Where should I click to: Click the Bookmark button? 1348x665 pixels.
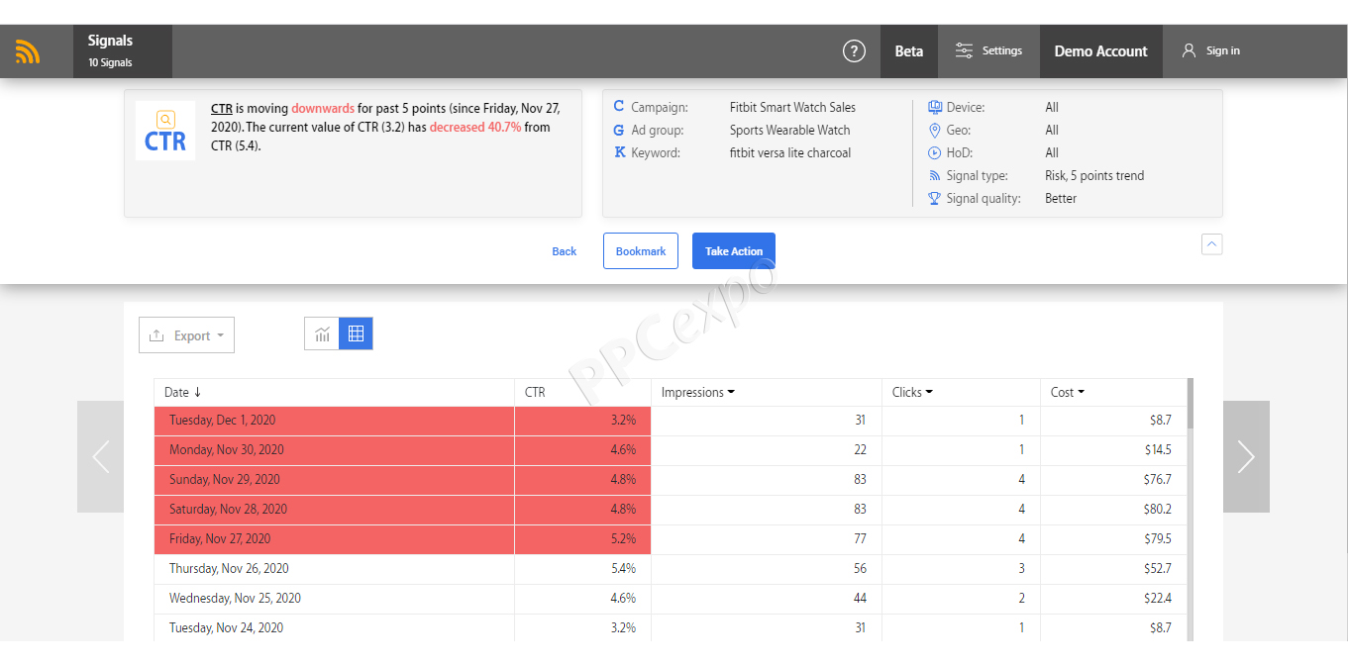click(x=641, y=251)
